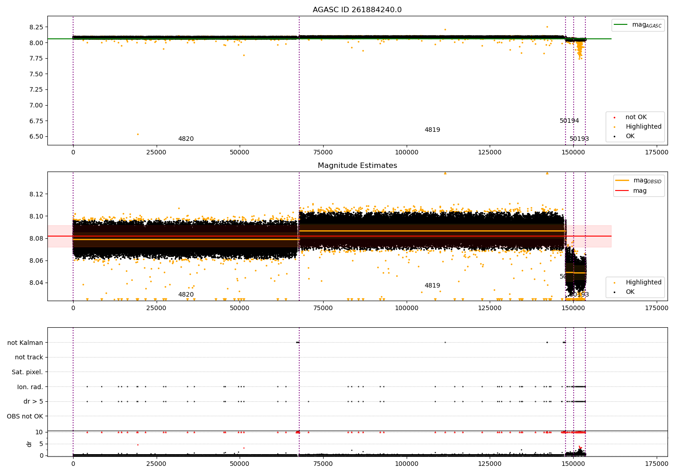Click the 'Magnitude Estimates' plot title

click(x=357, y=166)
